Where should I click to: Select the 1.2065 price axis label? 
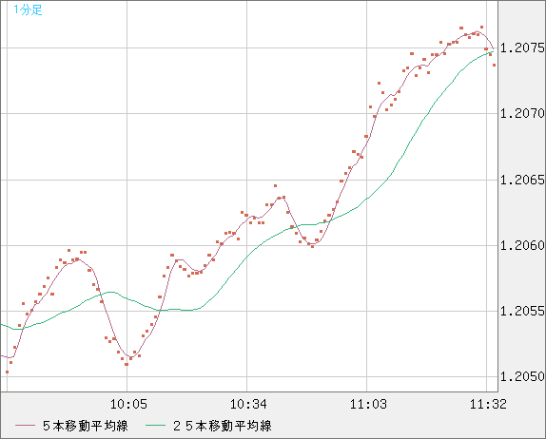[x=522, y=180]
